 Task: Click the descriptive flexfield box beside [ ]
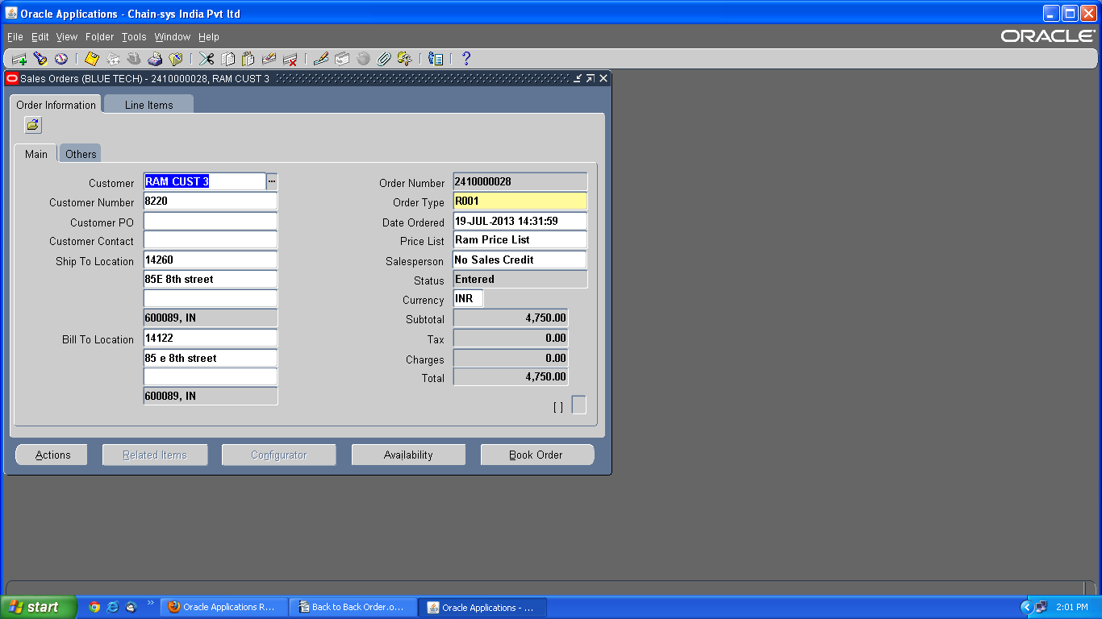point(578,405)
